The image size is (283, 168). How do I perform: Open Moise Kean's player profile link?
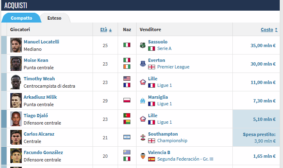pyautogui.click(x=36, y=60)
